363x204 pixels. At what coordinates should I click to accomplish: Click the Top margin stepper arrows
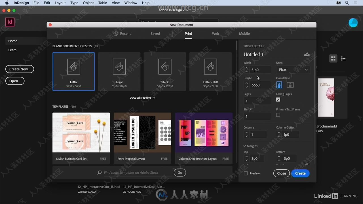coord(246,158)
